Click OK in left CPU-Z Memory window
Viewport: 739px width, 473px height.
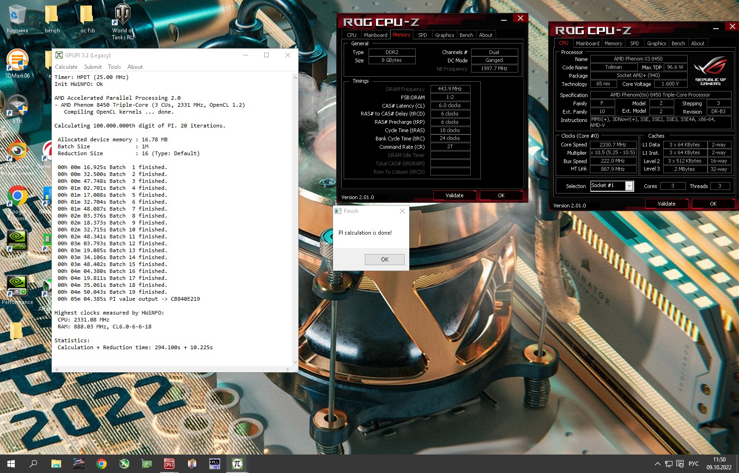click(x=501, y=195)
